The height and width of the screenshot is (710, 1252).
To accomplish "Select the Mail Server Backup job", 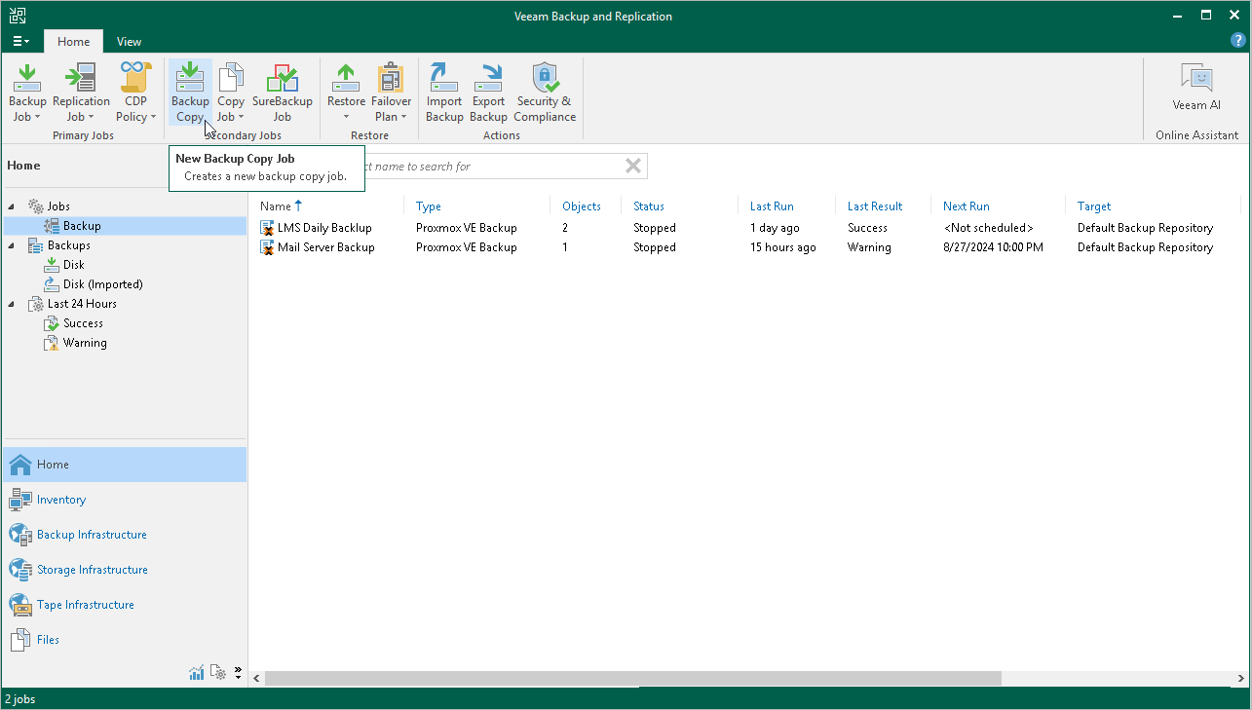I will tap(326, 247).
